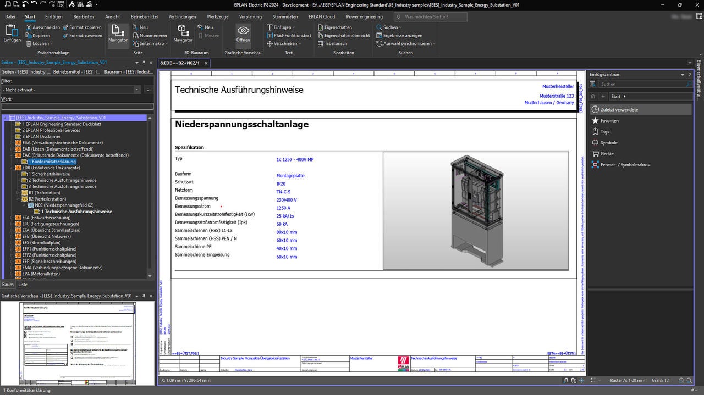Click the Grafische Vorschau page thumbnail
The width and height of the screenshot is (704, 395).
click(x=77, y=343)
